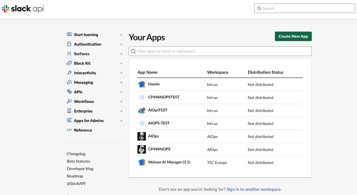Open the Roadmap link
Image resolution: width=357 pixels, height=195 pixels.
75,176
